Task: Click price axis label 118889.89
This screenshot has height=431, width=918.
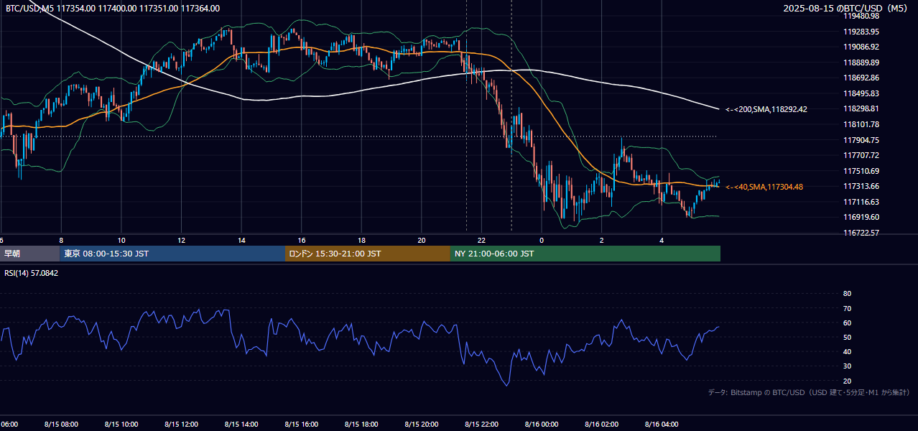Action: (861, 62)
